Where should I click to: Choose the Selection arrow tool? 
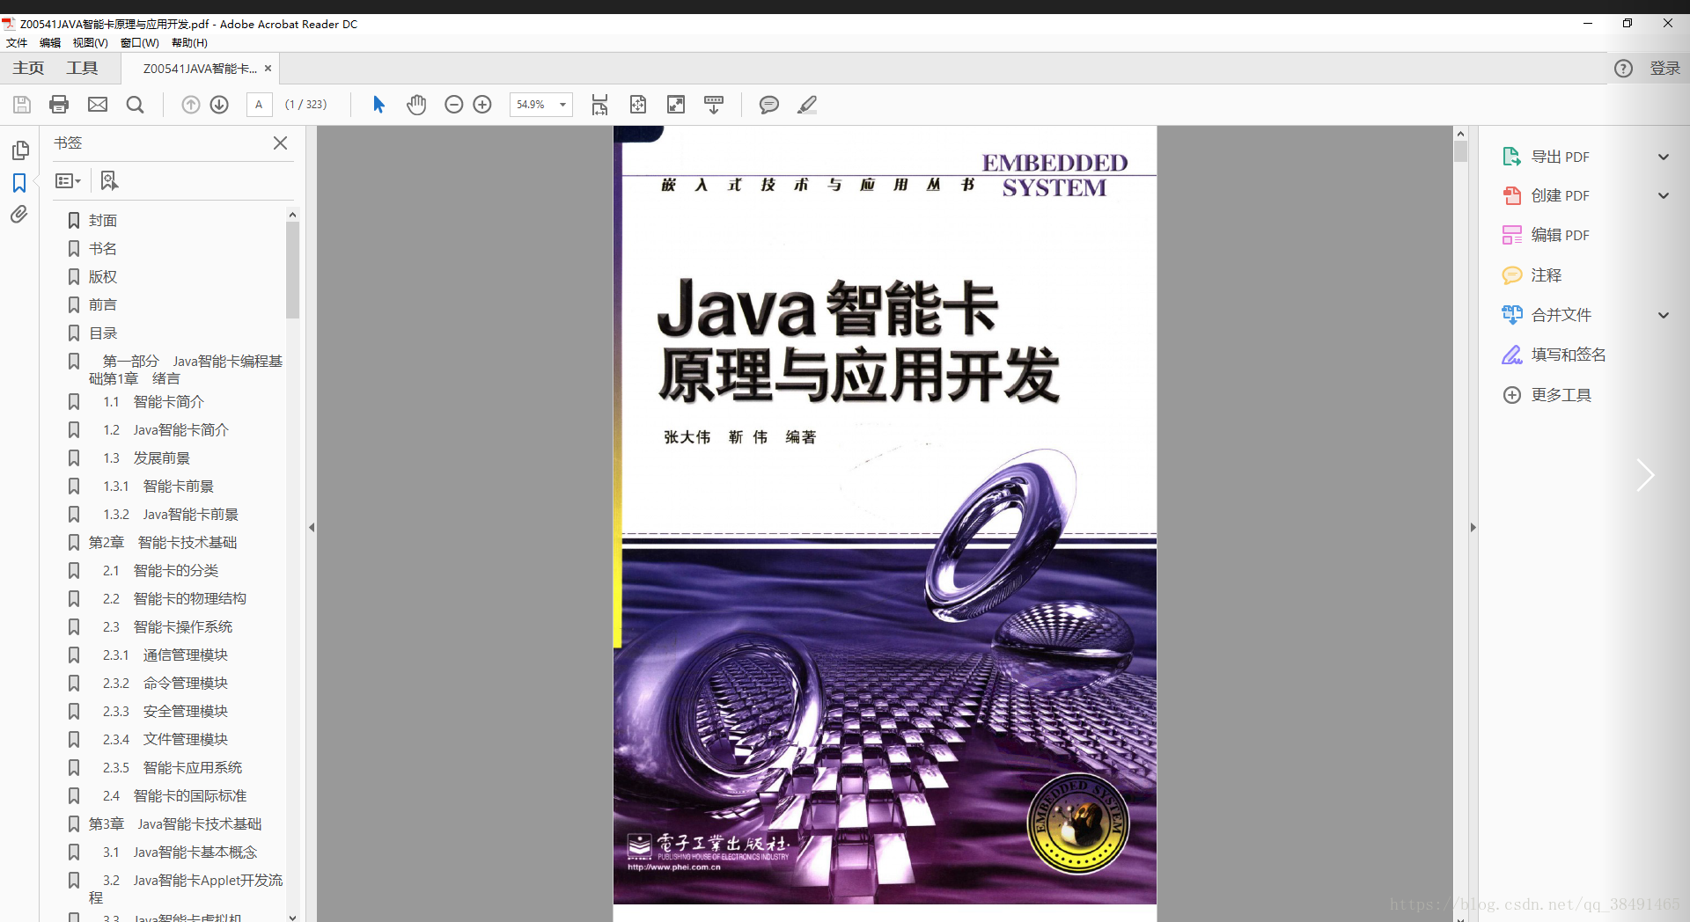[x=378, y=105]
